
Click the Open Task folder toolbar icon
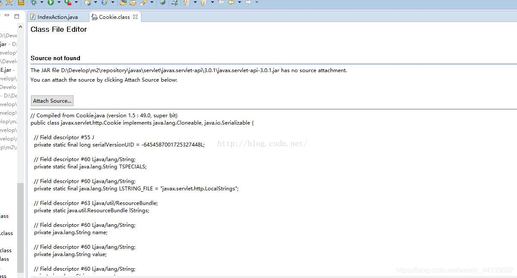click(133, 2)
